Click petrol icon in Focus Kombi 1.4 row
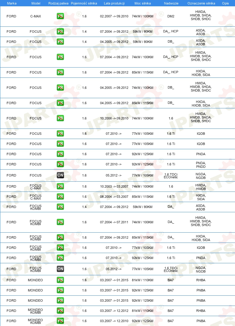 [60, 207]
